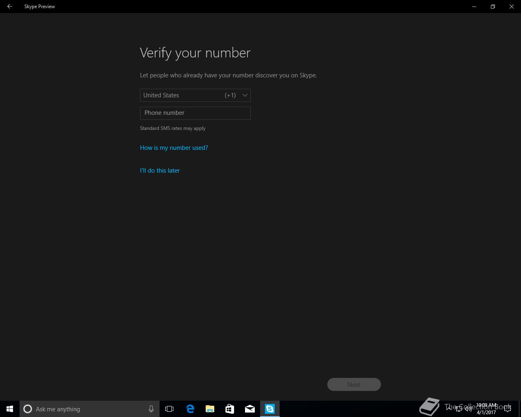Open File Explorer from the taskbar
Screen dimensions: 521x417
coord(210,409)
